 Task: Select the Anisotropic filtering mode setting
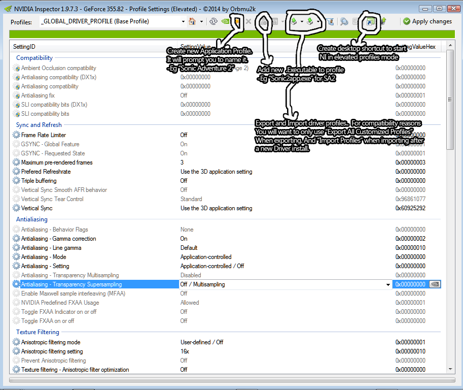[x=51, y=342]
